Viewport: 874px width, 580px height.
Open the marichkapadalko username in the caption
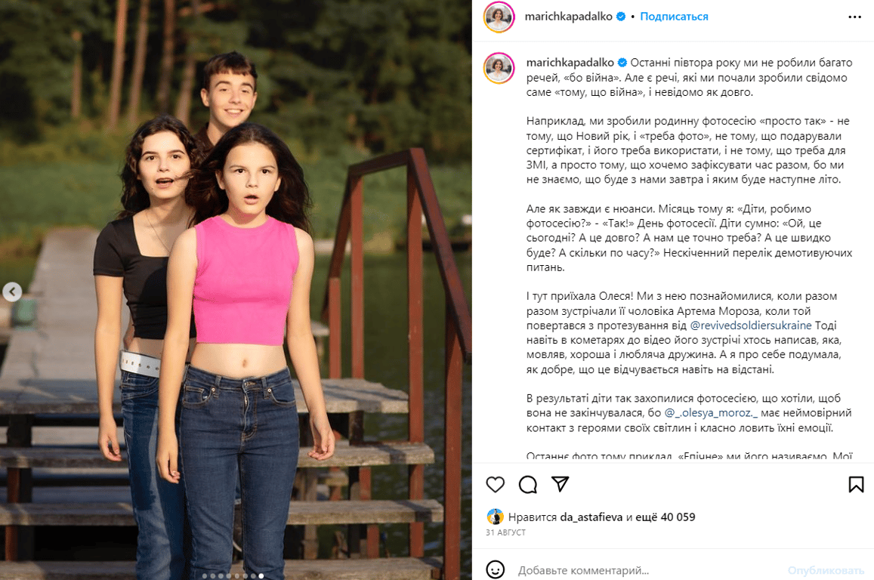click(x=570, y=63)
